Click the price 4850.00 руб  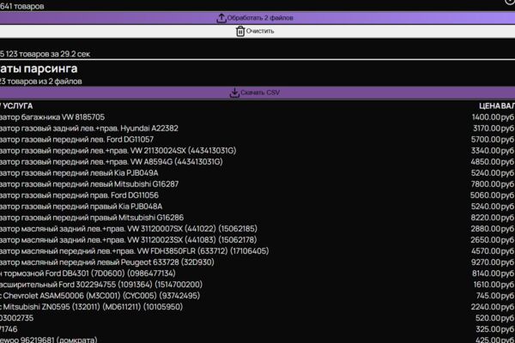[493, 162]
